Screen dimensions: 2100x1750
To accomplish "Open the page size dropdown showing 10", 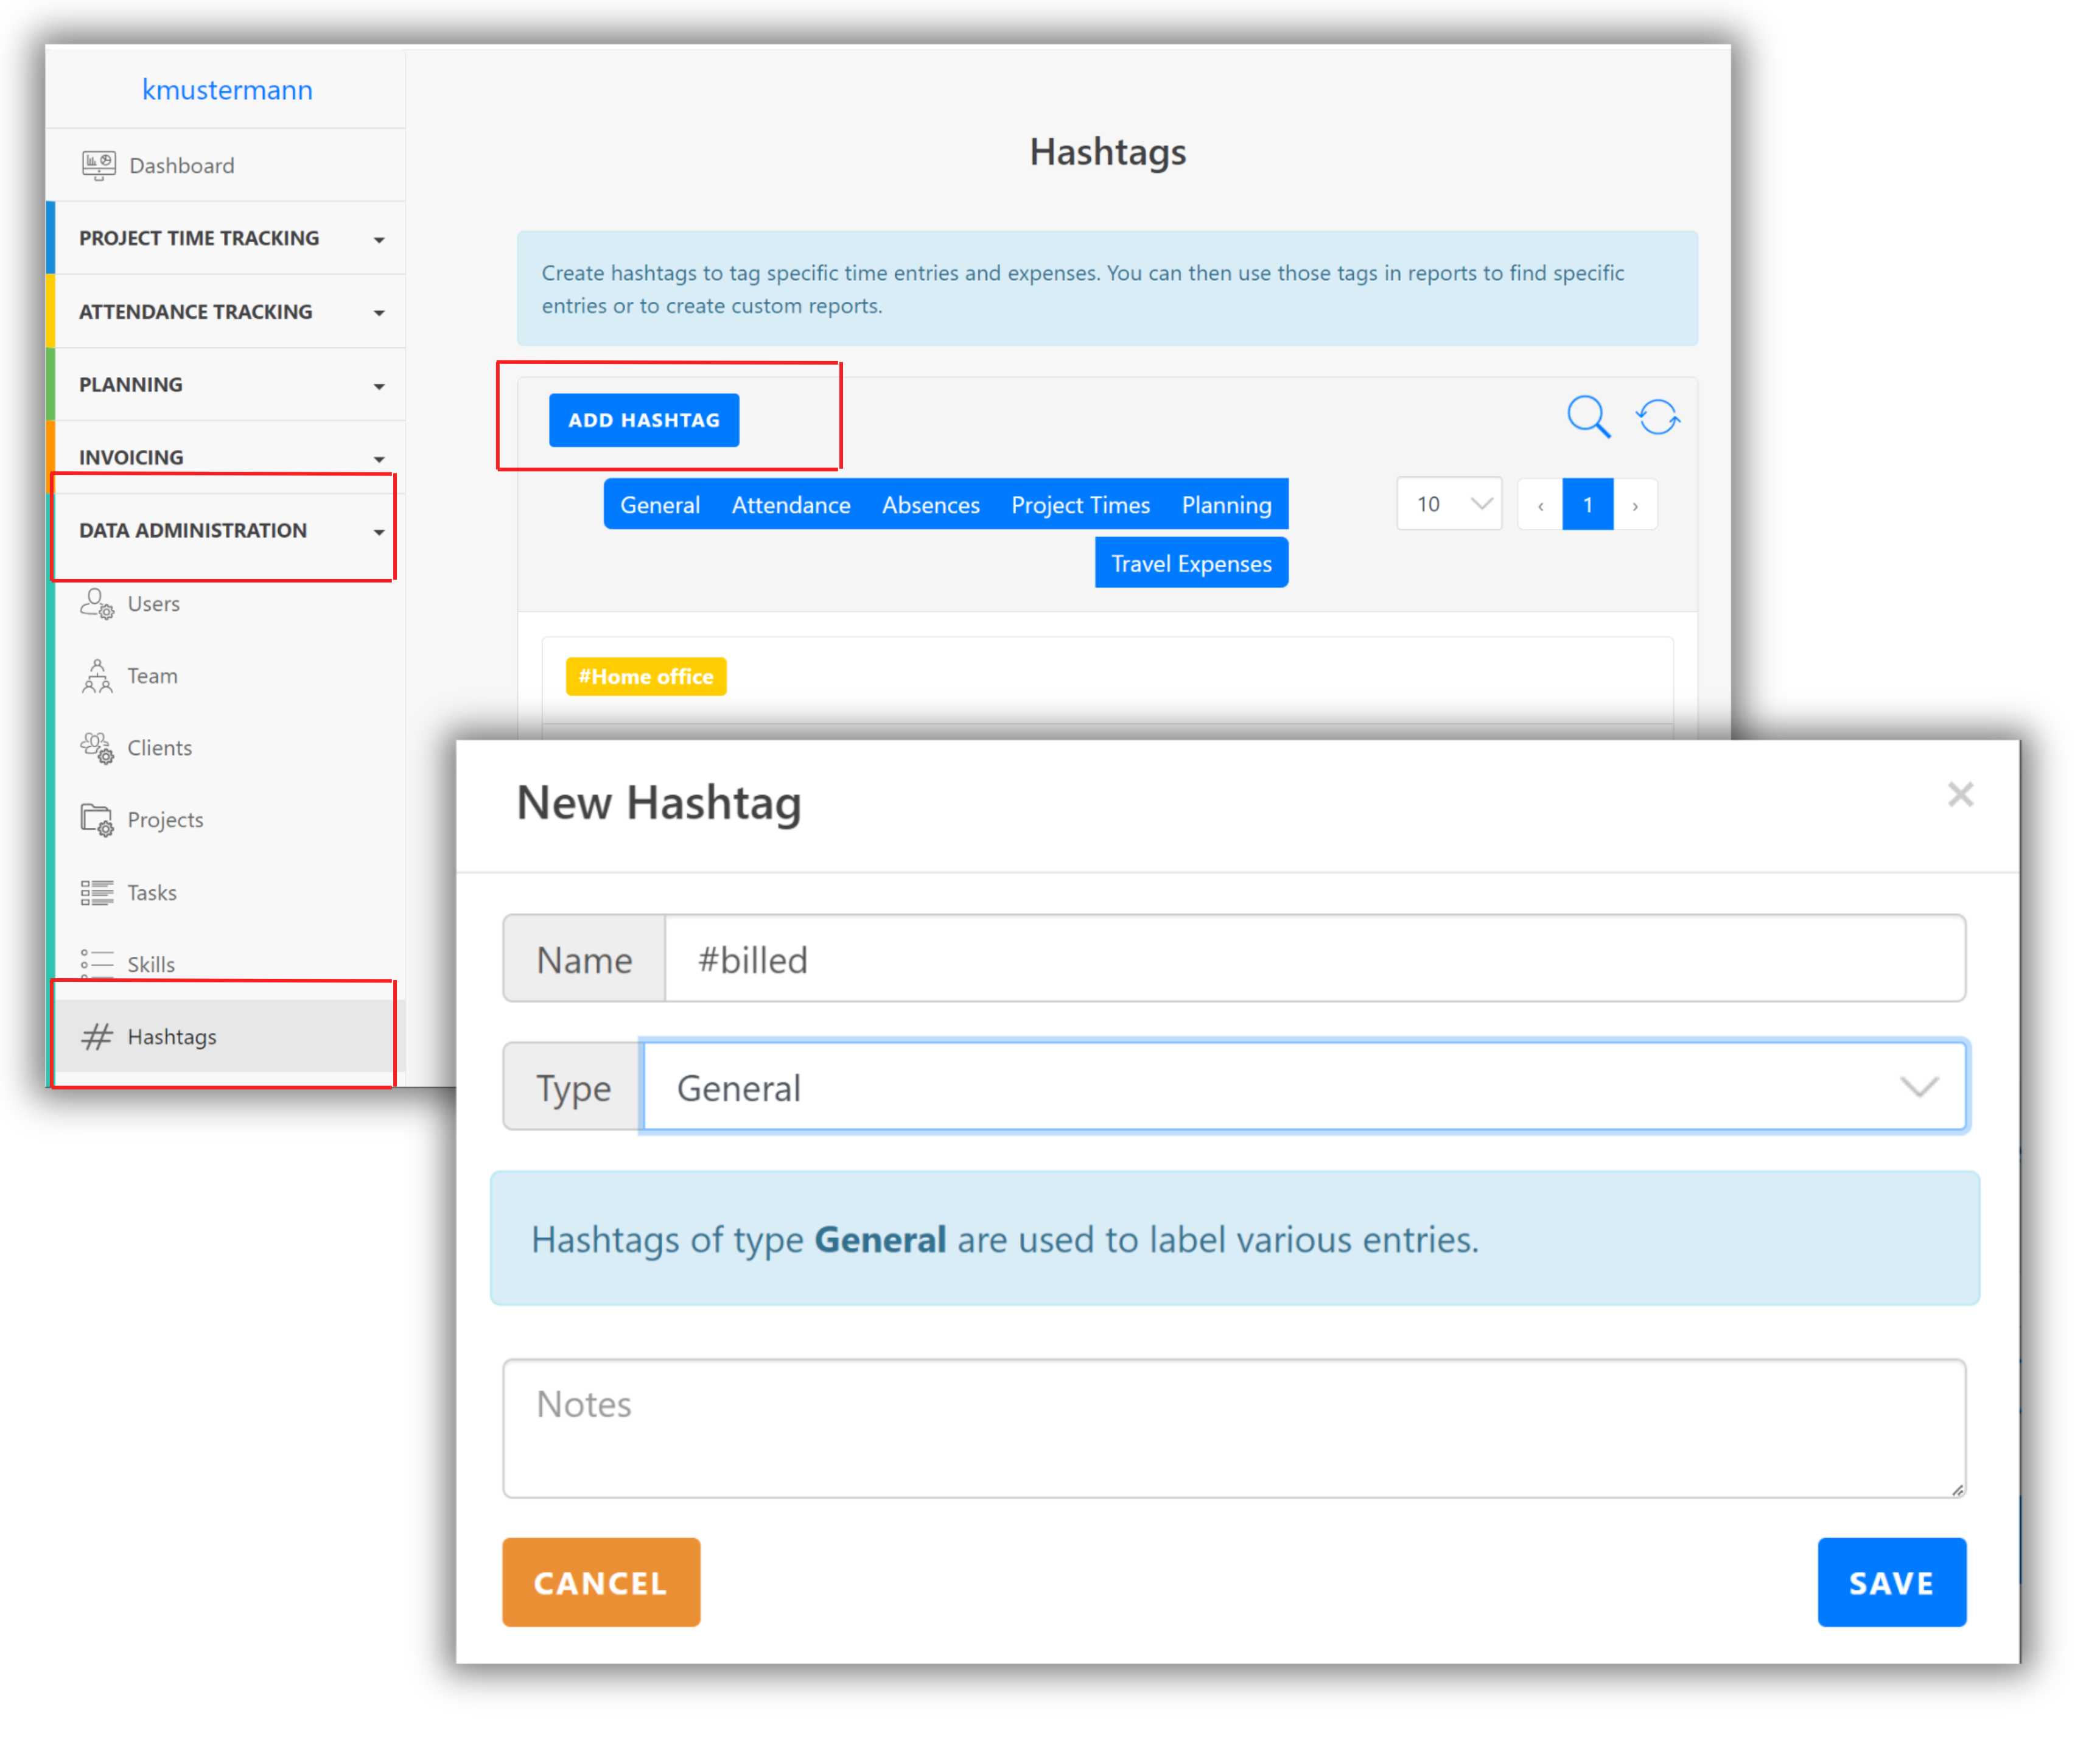I will [1449, 504].
